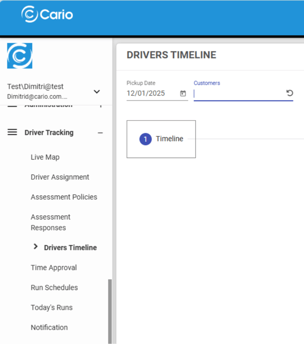Viewport: 304px width, 344px height.
Task: Click the arrow beside Drivers Timeline
Action: click(x=36, y=247)
